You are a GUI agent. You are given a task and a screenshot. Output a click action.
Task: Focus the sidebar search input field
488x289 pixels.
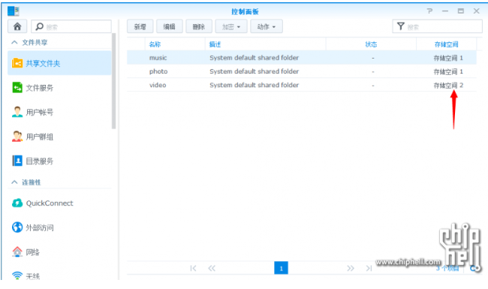pos(71,26)
